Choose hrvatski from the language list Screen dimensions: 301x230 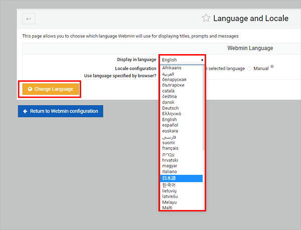click(182, 160)
